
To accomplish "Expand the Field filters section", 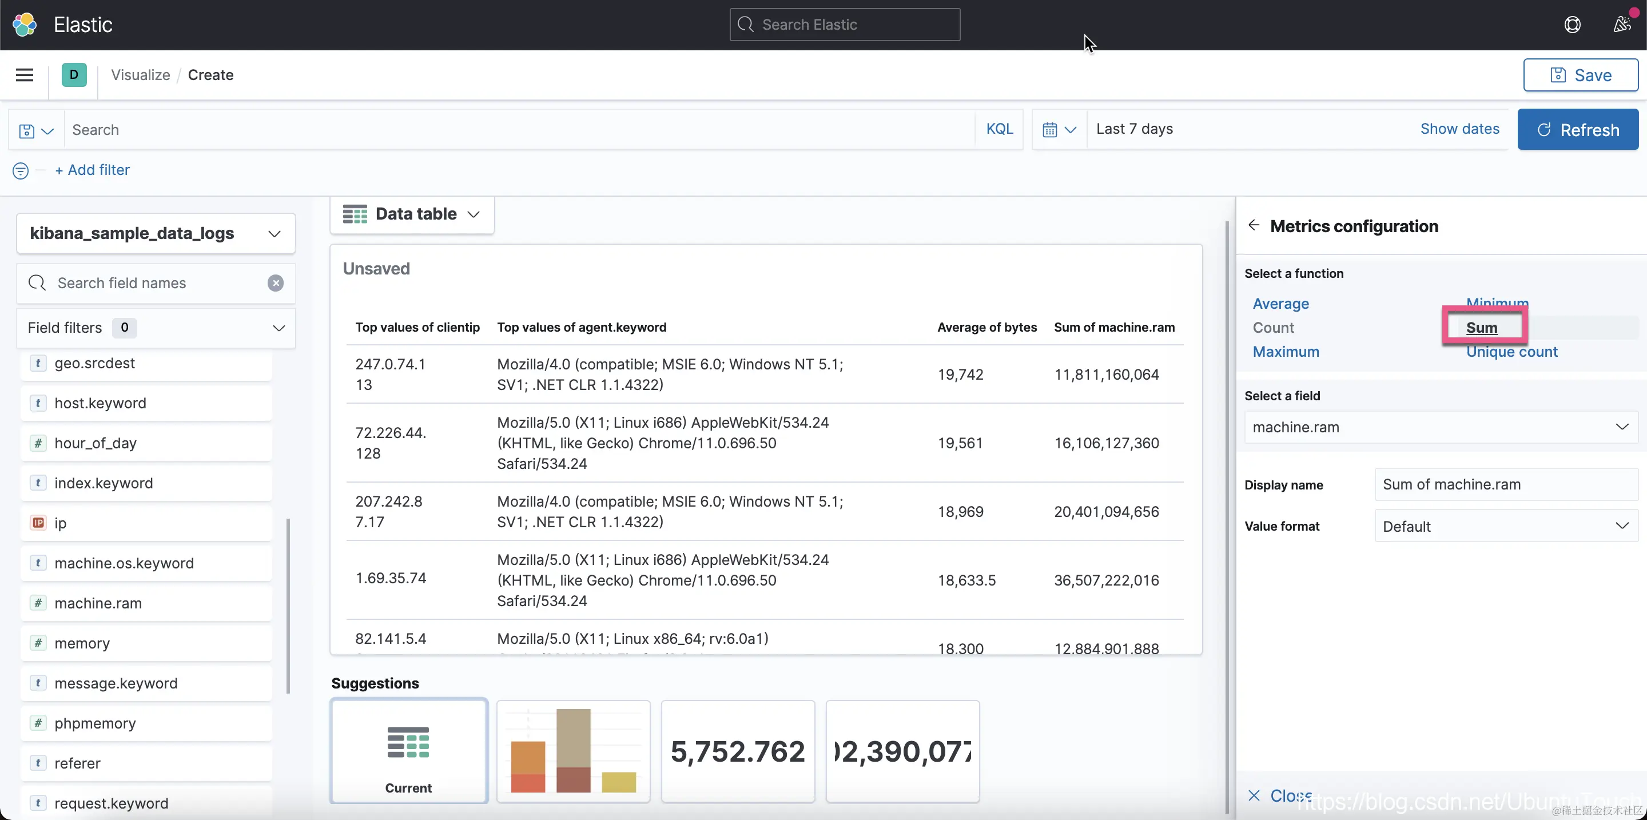I will coord(156,328).
